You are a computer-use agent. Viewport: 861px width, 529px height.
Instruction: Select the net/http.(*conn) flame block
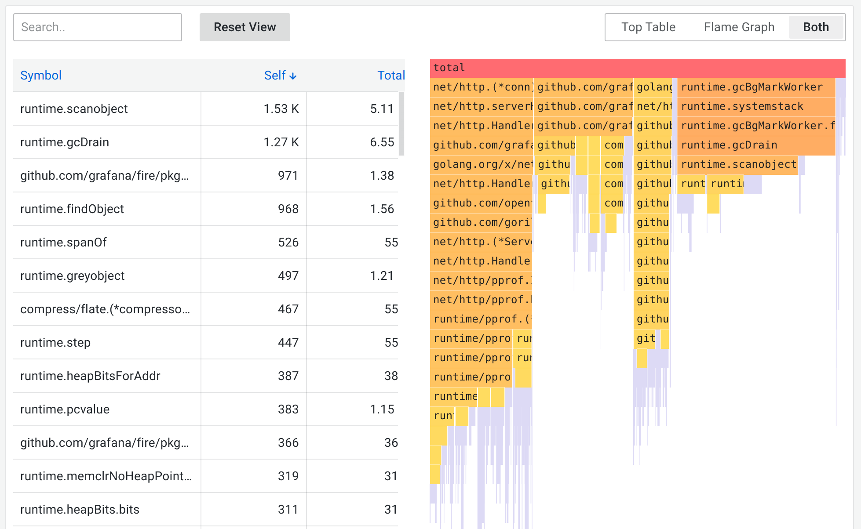click(x=482, y=87)
